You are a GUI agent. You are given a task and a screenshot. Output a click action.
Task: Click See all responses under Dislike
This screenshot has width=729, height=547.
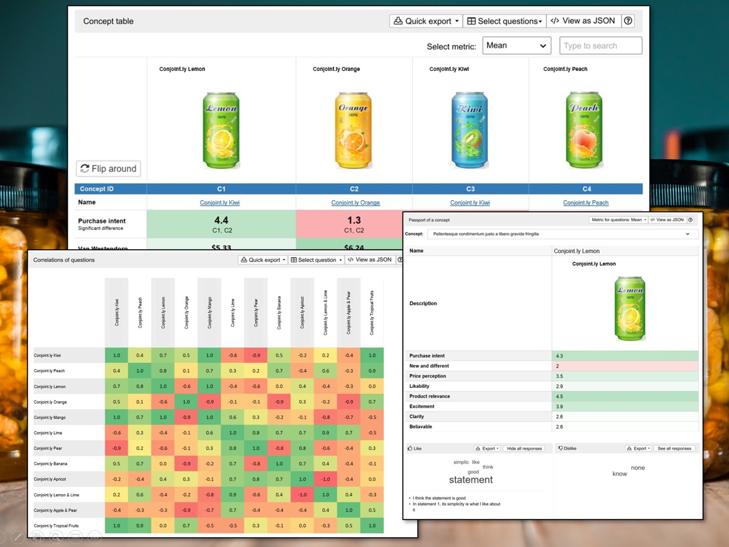pyautogui.click(x=674, y=449)
